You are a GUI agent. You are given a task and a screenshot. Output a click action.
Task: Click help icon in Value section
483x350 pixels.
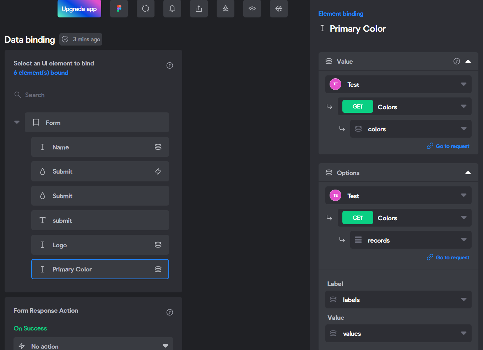click(x=457, y=61)
